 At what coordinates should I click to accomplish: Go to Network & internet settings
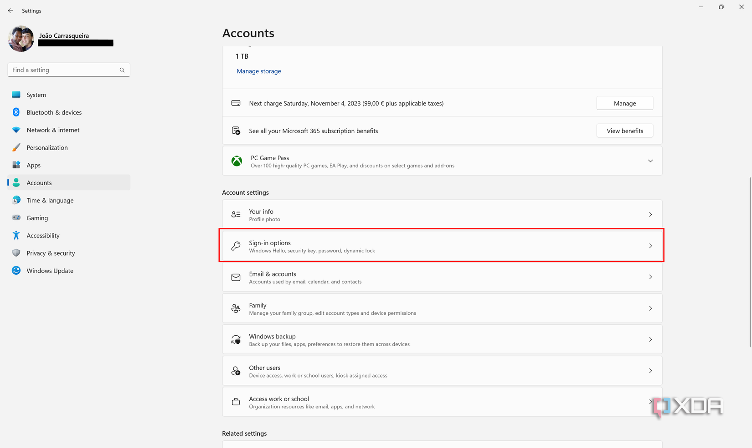tap(69, 130)
